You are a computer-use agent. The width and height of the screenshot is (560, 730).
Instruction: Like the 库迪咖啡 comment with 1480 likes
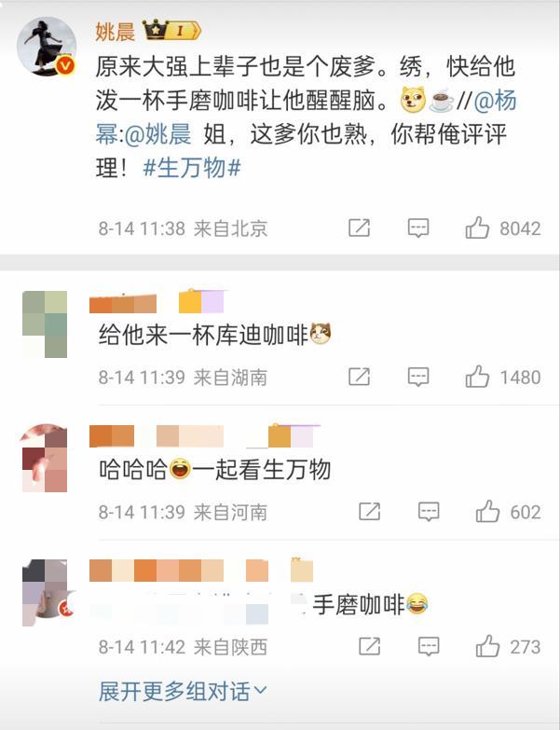tap(478, 377)
